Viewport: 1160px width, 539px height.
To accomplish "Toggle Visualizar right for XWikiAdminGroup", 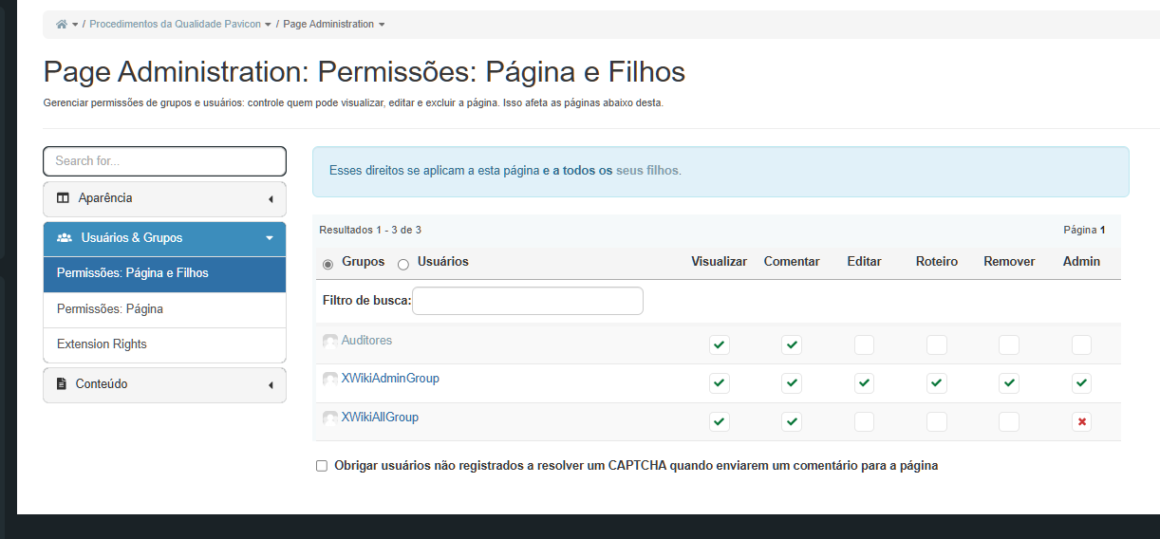I will 720,383.
